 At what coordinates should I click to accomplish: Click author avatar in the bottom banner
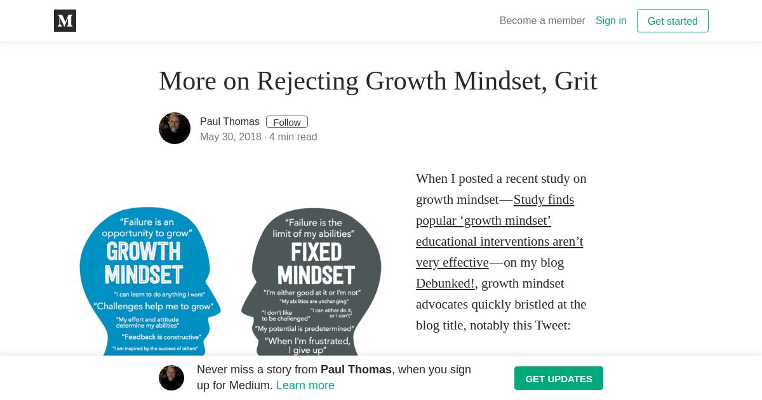click(171, 378)
